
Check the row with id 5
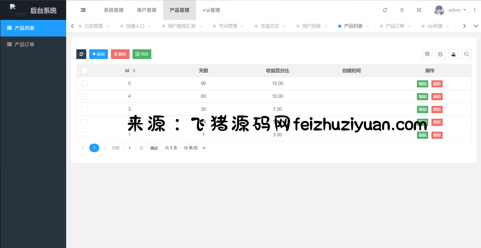pos(85,84)
